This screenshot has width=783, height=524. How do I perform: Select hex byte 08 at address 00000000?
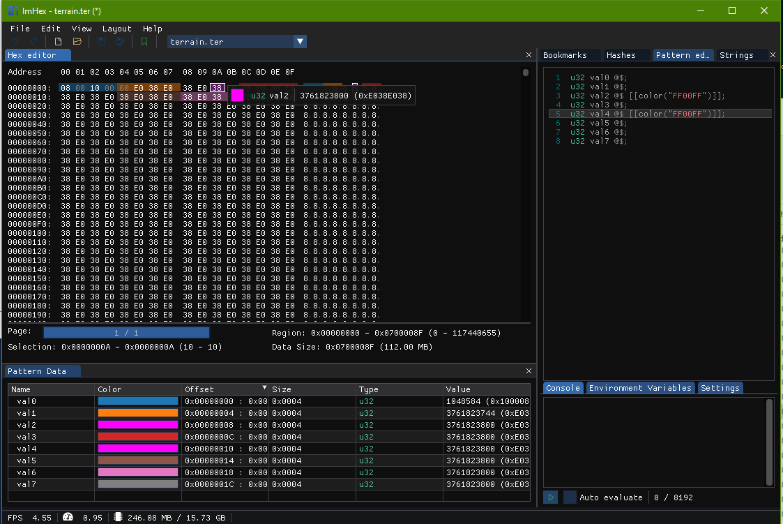(66, 88)
